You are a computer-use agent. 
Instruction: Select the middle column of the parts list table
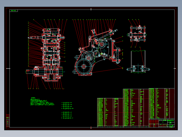pos(136,108)
